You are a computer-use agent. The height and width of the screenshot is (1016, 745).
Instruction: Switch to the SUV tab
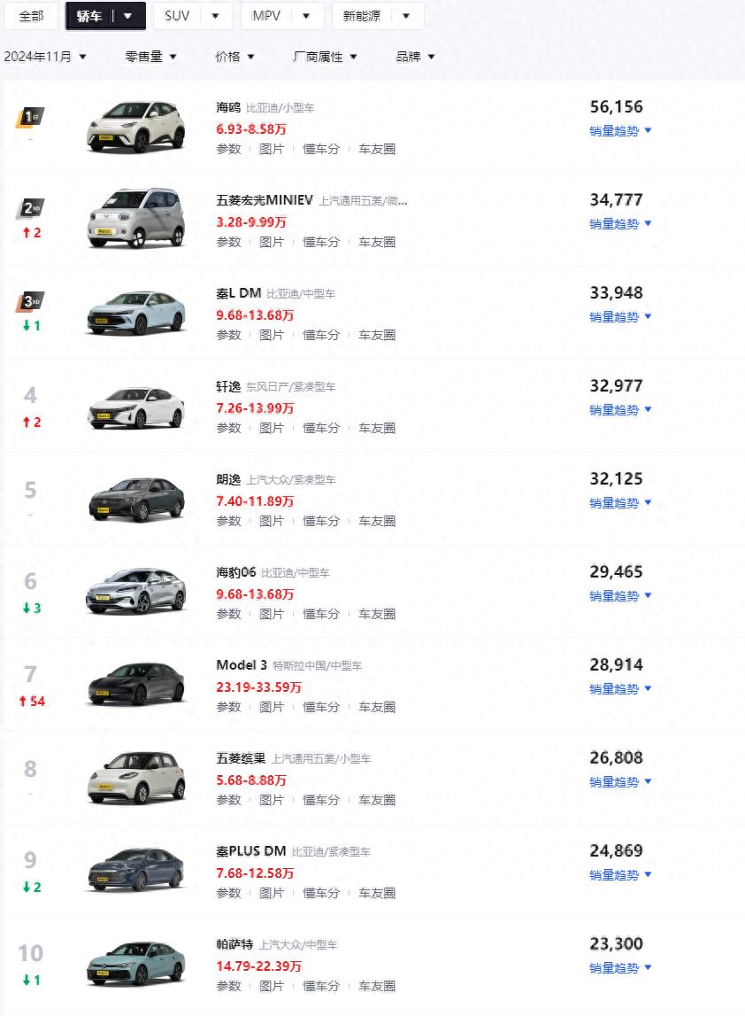192,16
